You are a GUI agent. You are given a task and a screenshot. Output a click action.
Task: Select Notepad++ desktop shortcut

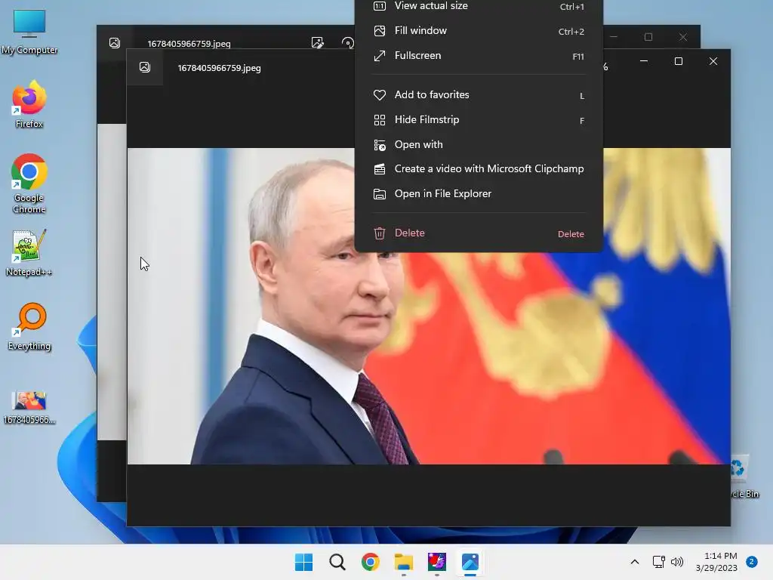[29, 253]
